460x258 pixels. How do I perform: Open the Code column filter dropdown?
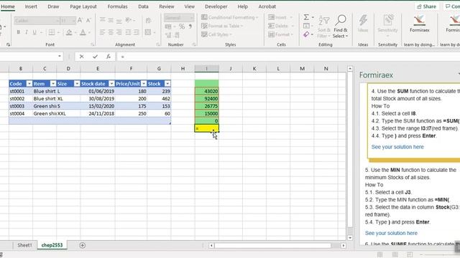[x=29, y=84]
